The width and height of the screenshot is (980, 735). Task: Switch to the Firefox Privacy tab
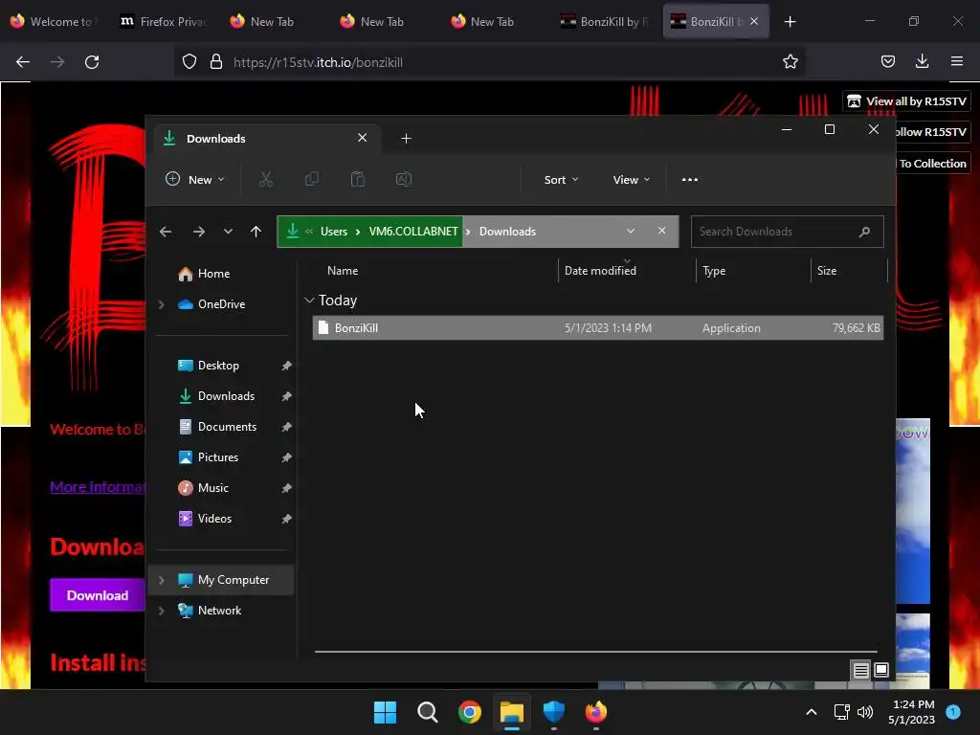click(x=163, y=22)
